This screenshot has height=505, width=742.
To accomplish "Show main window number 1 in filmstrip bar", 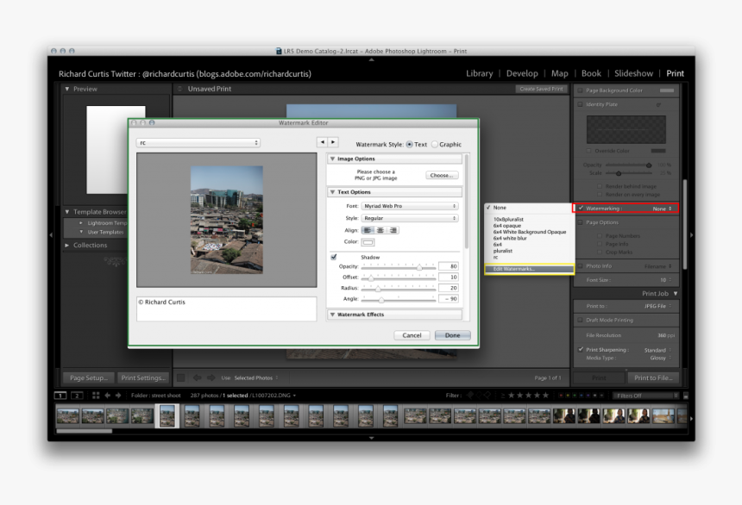I will (x=60, y=396).
